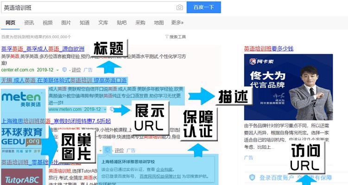Click the guarantee icon beside center.ef.com.cn
This screenshot has width=348, height=185.
[64, 69]
